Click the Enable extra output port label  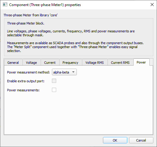pyautogui.click(x=26, y=81)
